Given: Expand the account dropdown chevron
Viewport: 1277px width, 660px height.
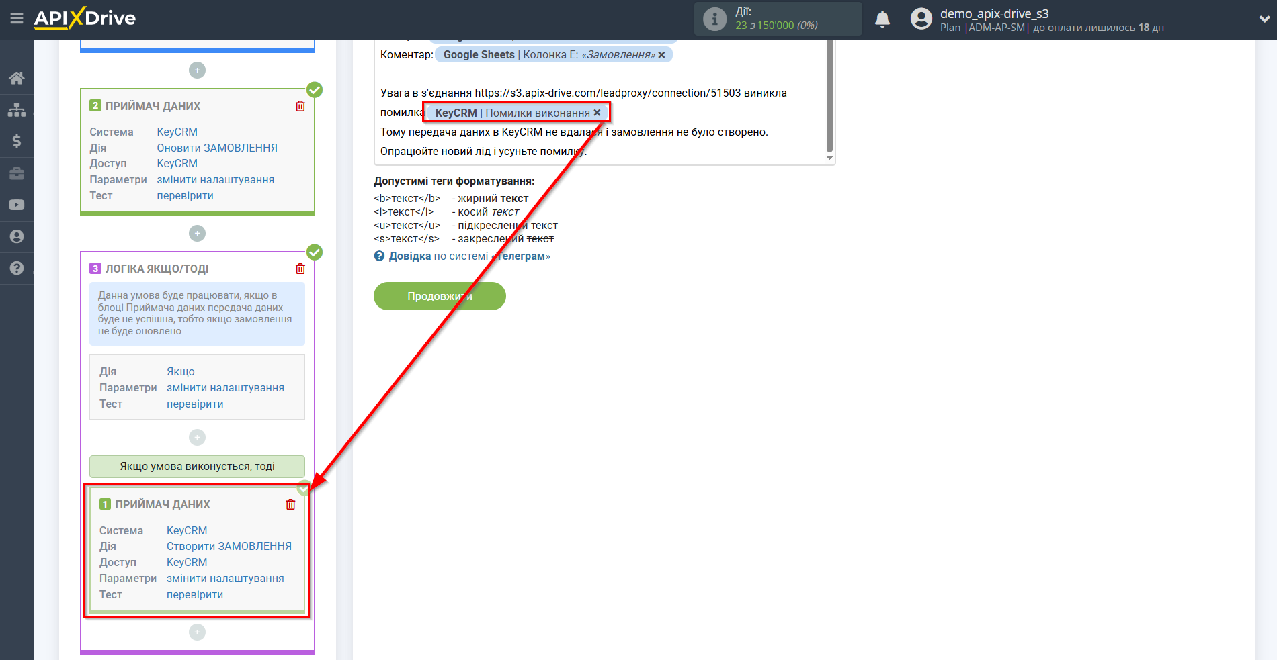Looking at the screenshot, I should tap(1264, 19).
